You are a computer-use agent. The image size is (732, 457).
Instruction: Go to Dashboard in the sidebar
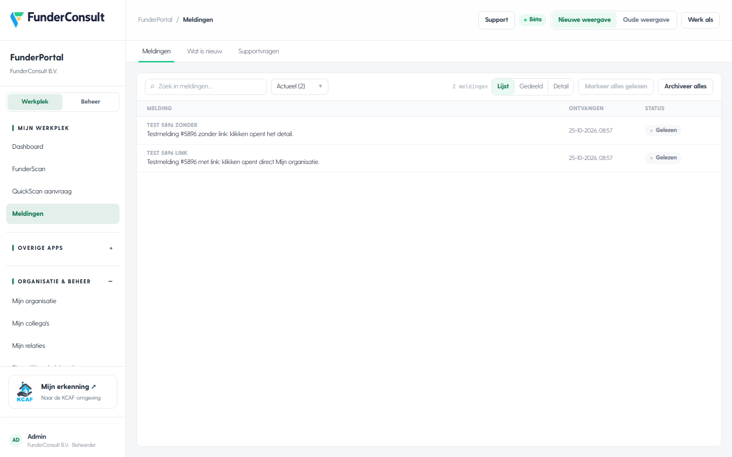[x=63, y=147]
